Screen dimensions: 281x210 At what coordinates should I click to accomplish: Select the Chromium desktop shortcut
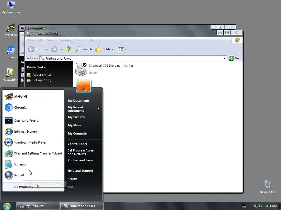click(x=11, y=52)
